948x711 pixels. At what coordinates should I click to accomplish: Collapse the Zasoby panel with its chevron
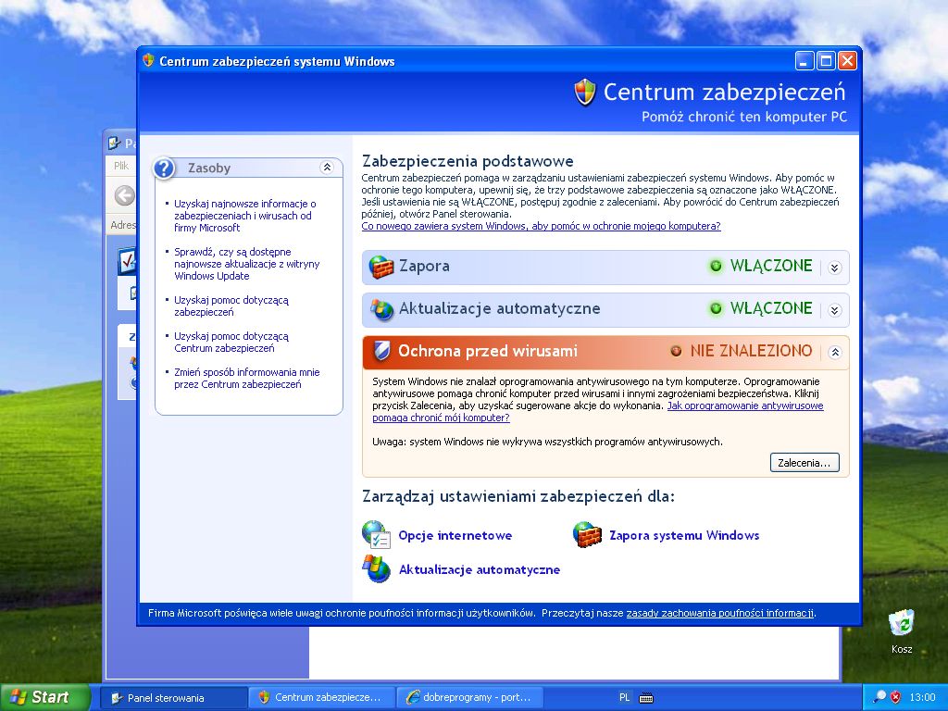click(327, 168)
